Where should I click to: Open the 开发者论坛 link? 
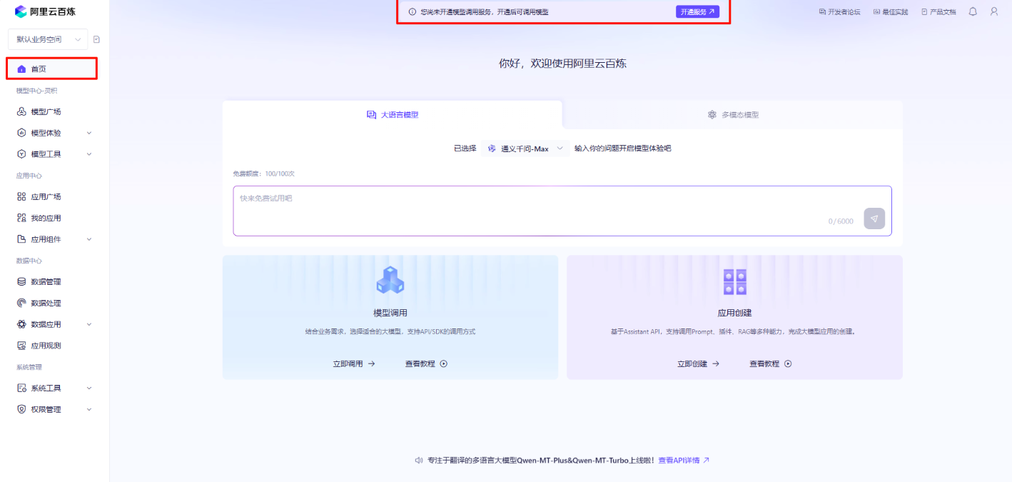(x=839, y=12)
